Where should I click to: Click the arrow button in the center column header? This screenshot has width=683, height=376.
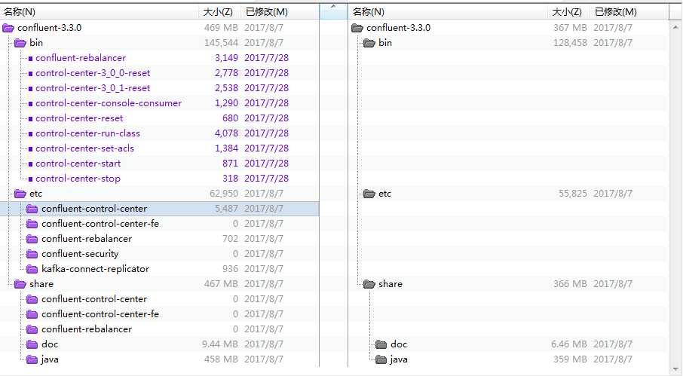[x=333, y=11]
